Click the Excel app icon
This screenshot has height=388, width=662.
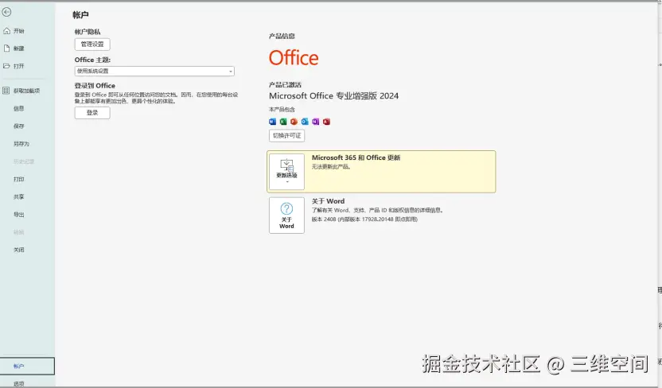tap(283, 122)
